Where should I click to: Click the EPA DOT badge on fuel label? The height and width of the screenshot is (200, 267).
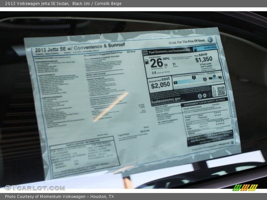[145, 52]
